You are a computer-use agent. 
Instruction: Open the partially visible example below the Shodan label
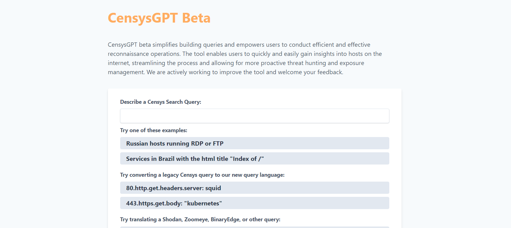coord(254,227)
